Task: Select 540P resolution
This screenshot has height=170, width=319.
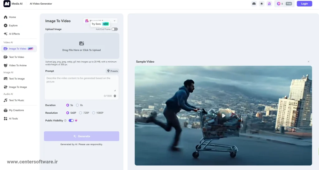Action: point(71,113)
